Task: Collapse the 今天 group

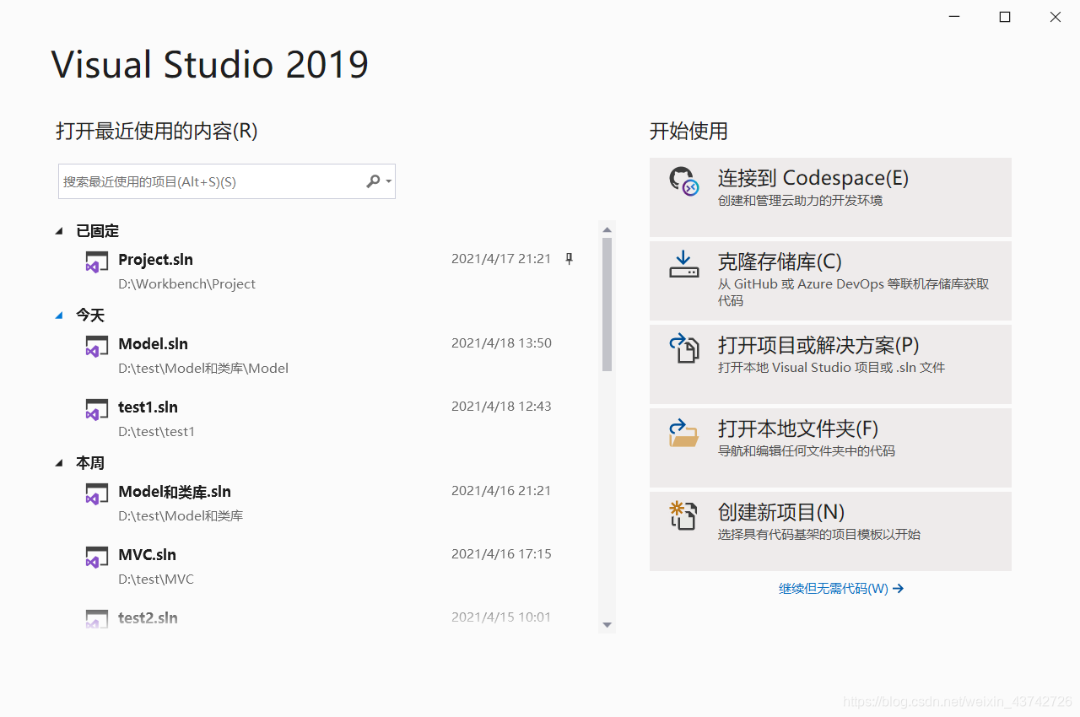Action: pos(58,315)
